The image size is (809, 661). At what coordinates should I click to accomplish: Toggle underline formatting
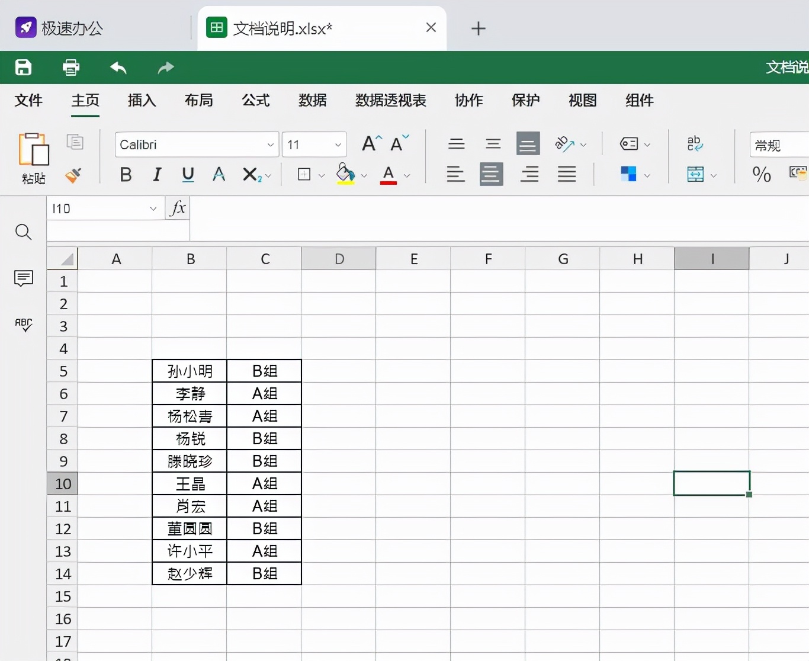click(188, 175)
